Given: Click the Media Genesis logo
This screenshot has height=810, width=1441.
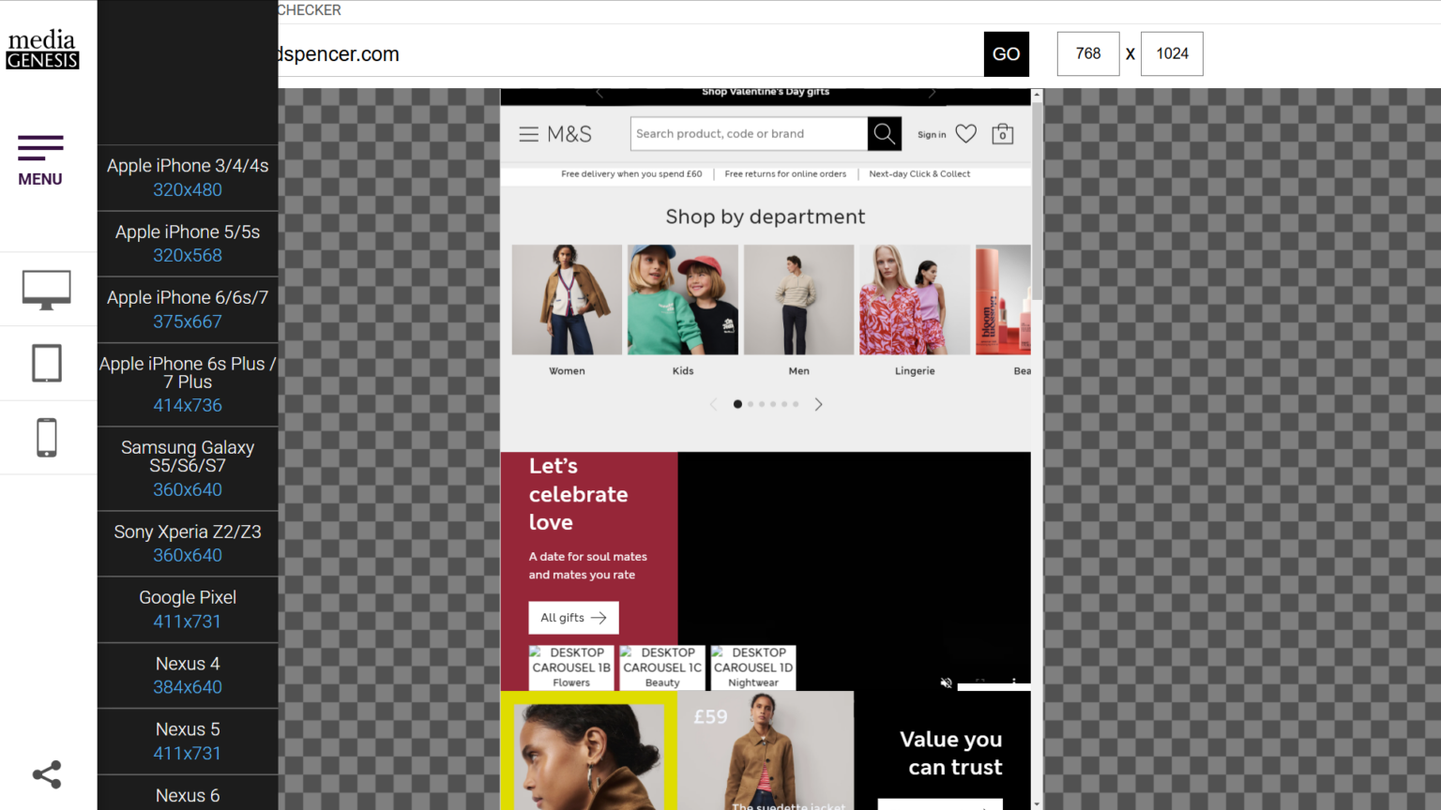Looking at the screenshot, I should [x=42, y=49].
